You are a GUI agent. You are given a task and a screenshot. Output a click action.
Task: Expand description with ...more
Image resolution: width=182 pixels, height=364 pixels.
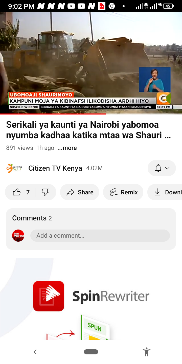coord(67,148)
